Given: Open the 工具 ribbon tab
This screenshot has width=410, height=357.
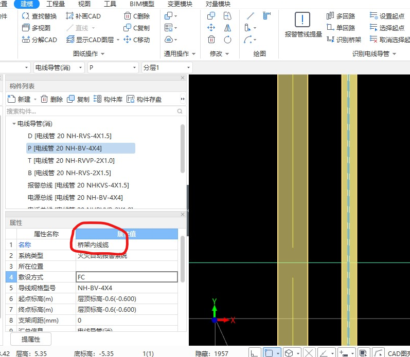Looking at the screenshot, I should point(110,4).
